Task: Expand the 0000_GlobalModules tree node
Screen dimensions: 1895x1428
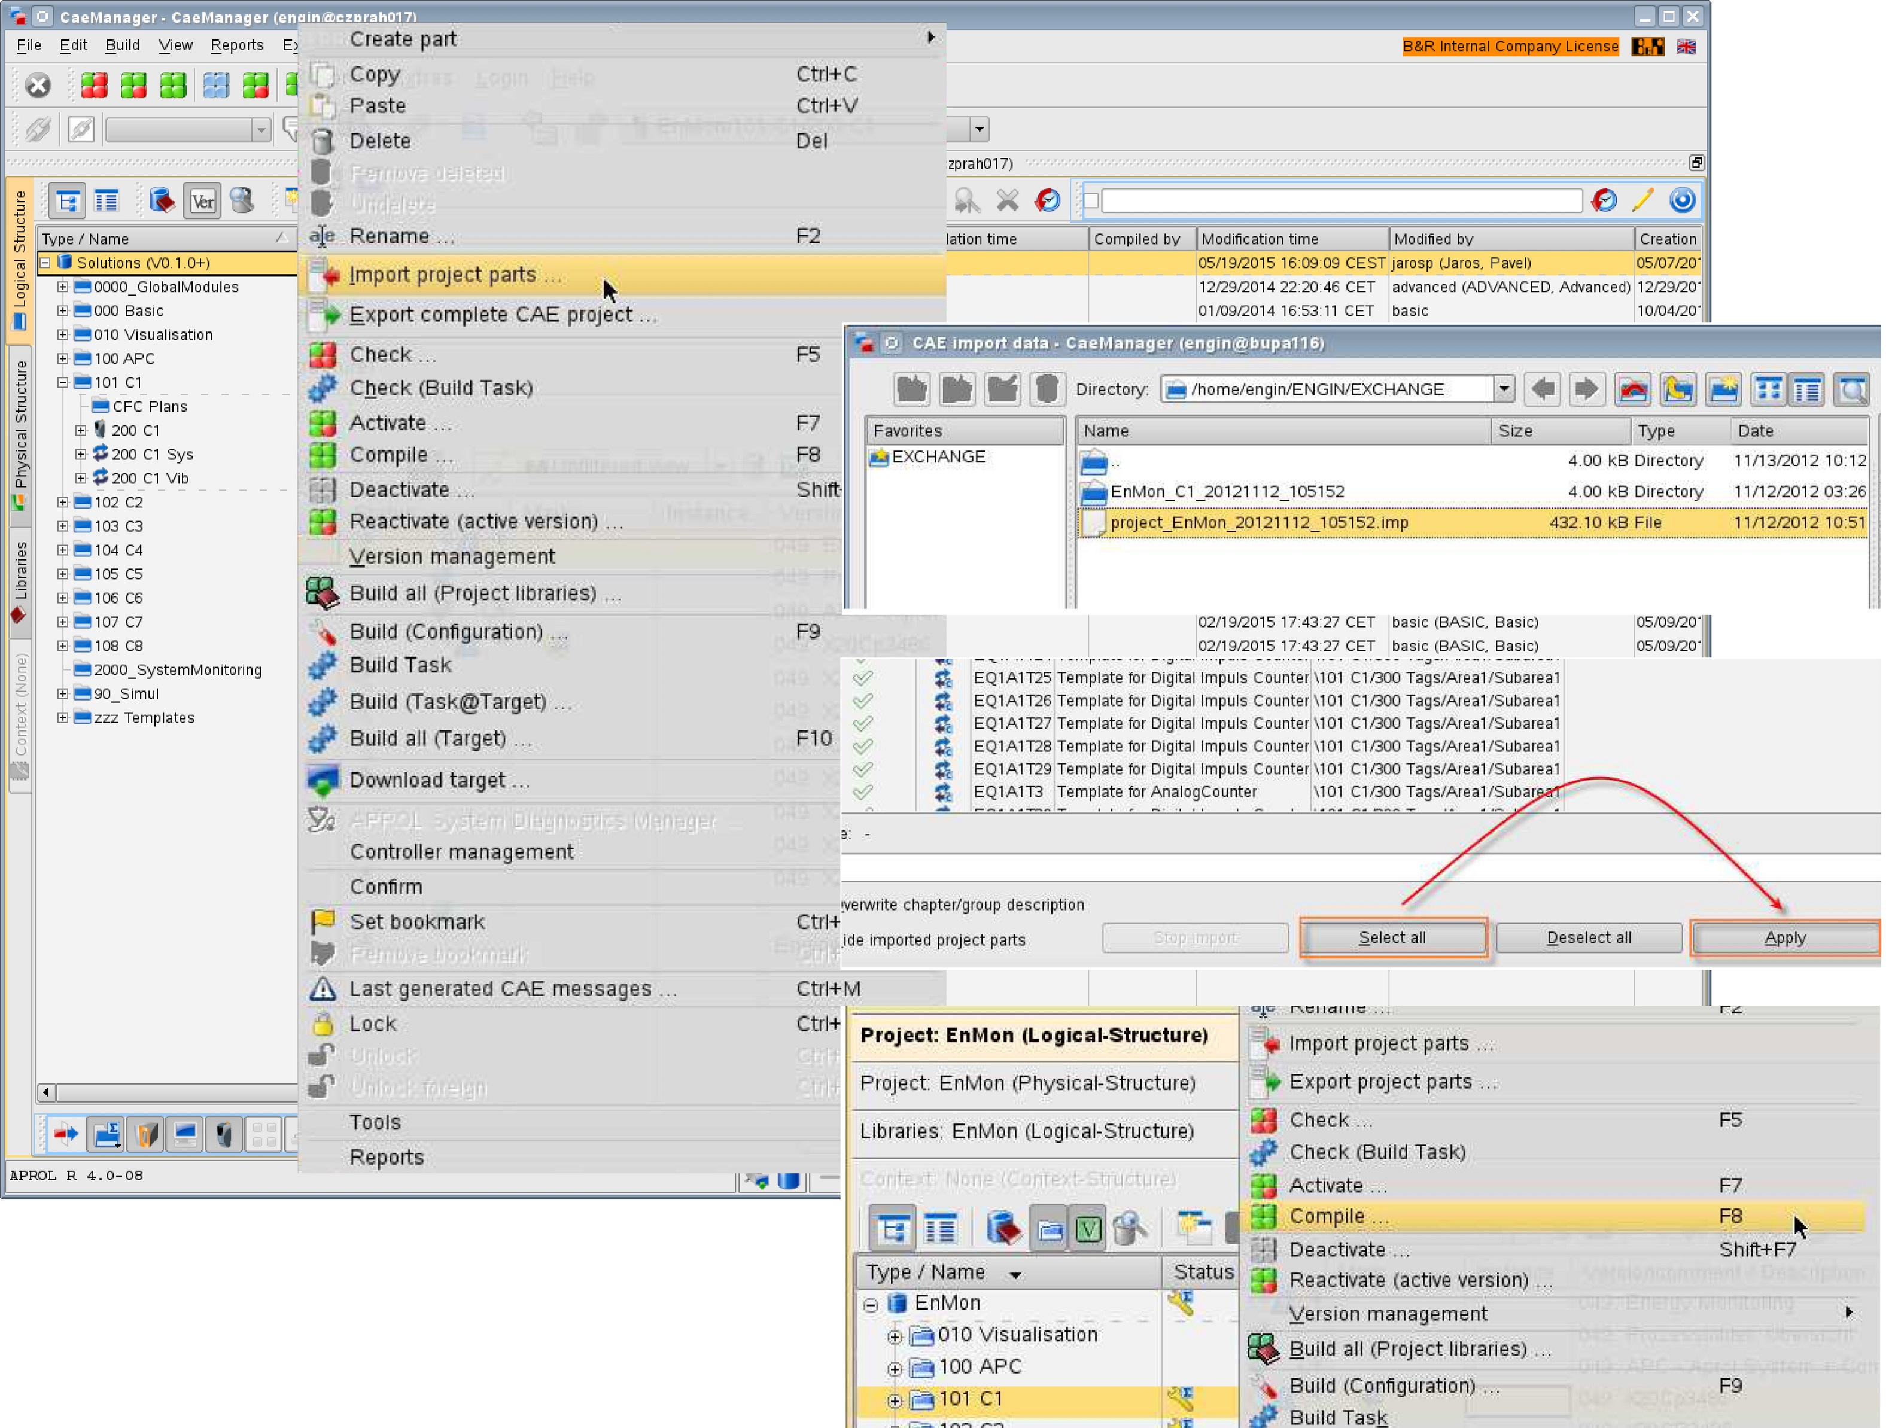Action: click(x=63, y=287)
